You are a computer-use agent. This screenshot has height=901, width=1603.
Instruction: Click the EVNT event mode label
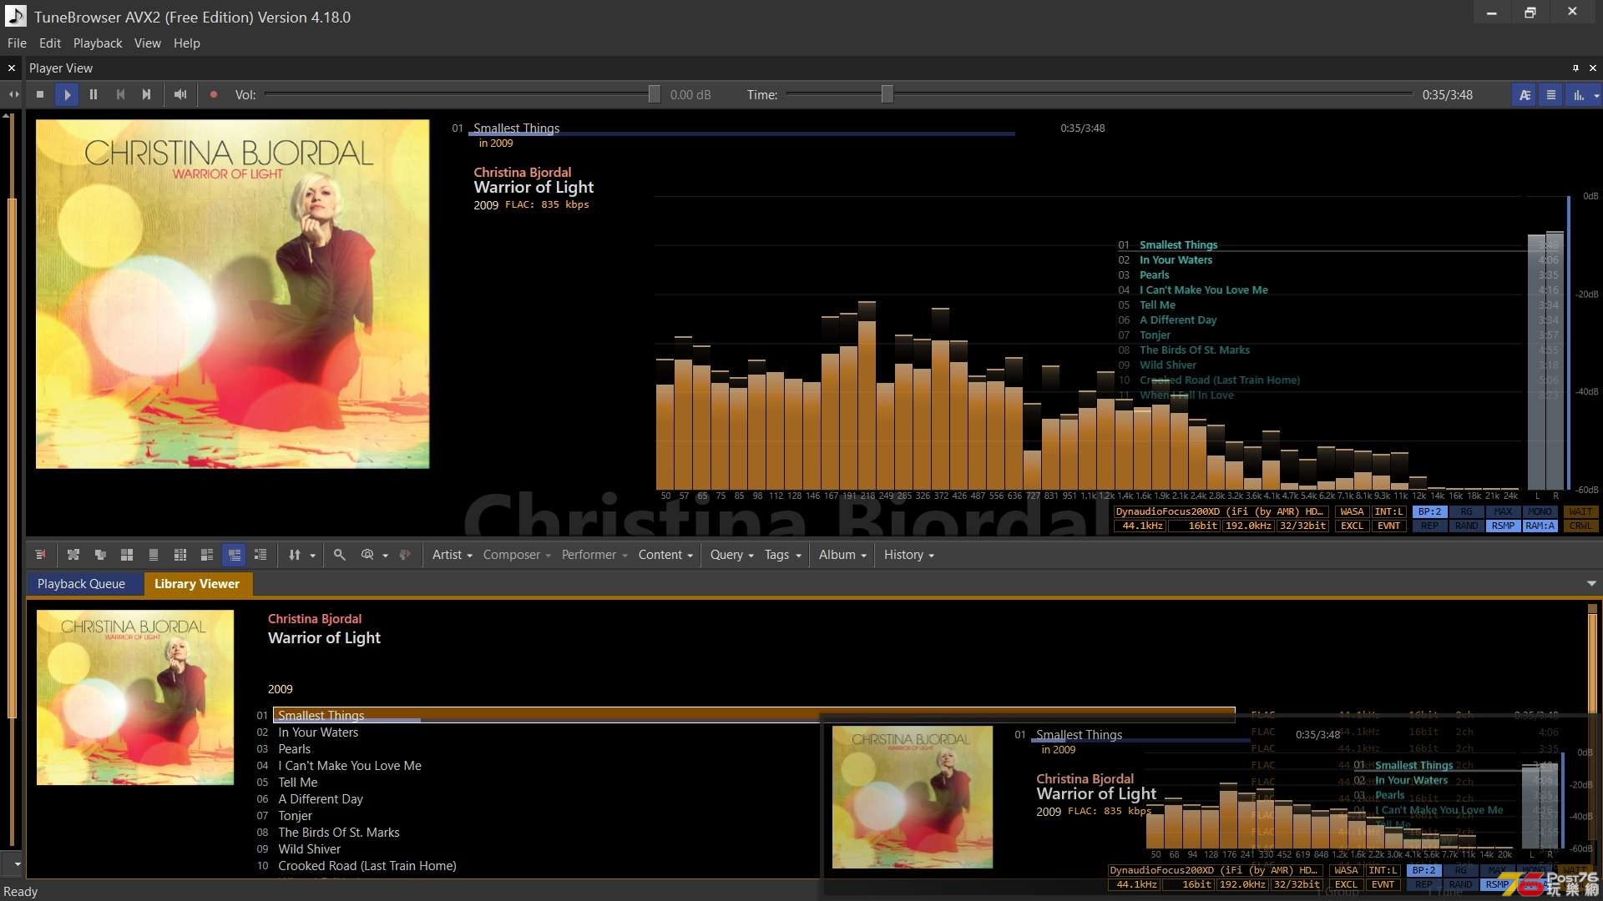coord(1389,526)
